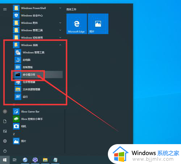Click the 命令提示符 label
Screen dimensions: 181x164
click(x=29, y=74)
